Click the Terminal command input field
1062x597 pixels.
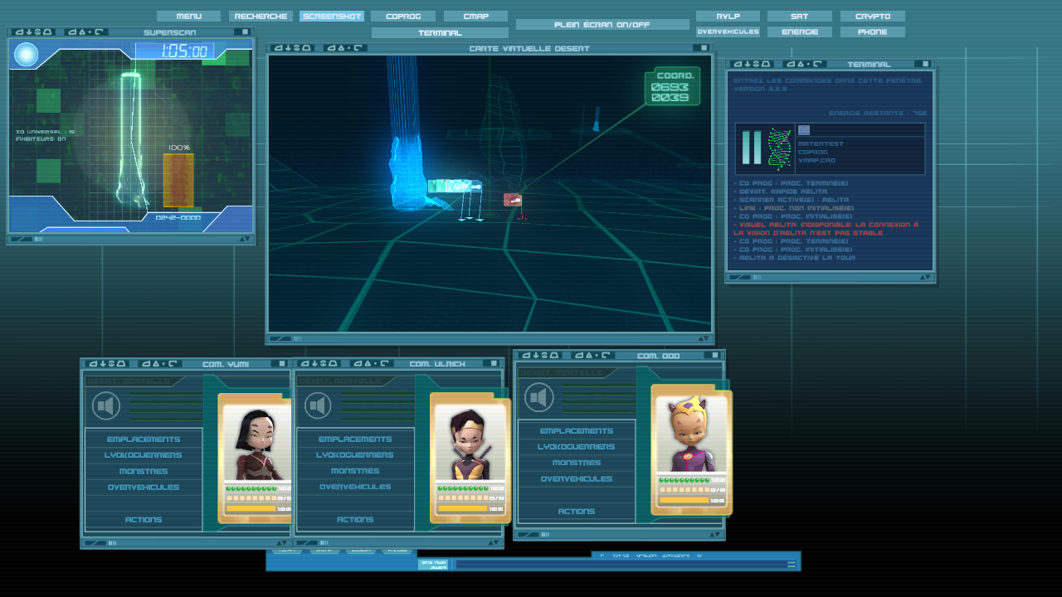click(860, 130)
